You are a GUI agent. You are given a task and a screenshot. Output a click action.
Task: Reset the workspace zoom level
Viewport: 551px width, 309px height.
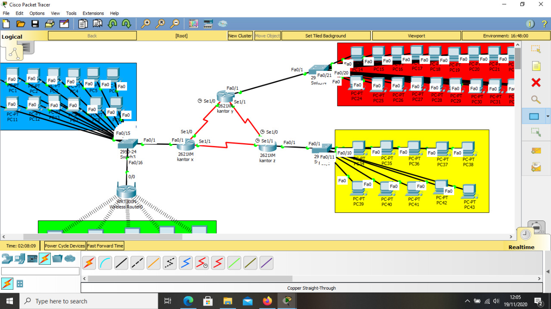[161, 24]
